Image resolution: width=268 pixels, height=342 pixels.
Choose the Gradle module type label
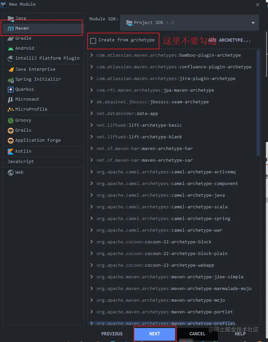coord(23,38)
